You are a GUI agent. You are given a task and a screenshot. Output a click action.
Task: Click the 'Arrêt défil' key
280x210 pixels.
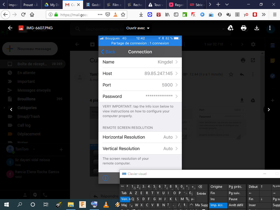pyautogui.click(x=237, y=205)
